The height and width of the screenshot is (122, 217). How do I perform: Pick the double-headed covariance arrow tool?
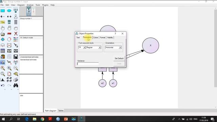tap(9, 17)
